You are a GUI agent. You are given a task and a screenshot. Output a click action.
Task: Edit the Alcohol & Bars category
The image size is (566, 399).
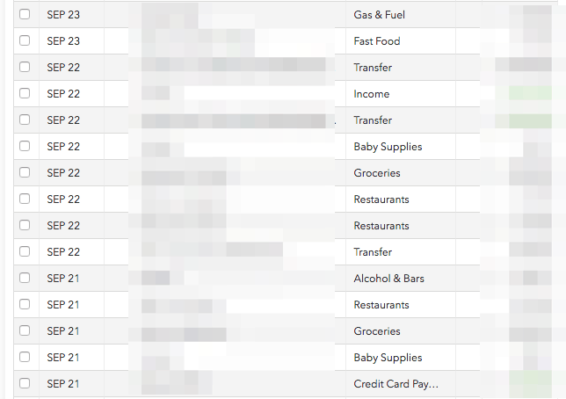pos(388,279)
